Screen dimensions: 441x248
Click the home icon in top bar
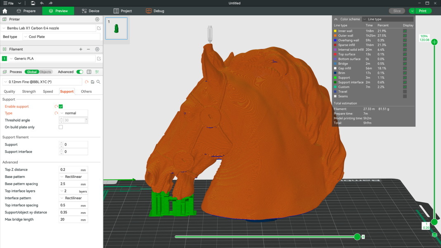point(5,11)
